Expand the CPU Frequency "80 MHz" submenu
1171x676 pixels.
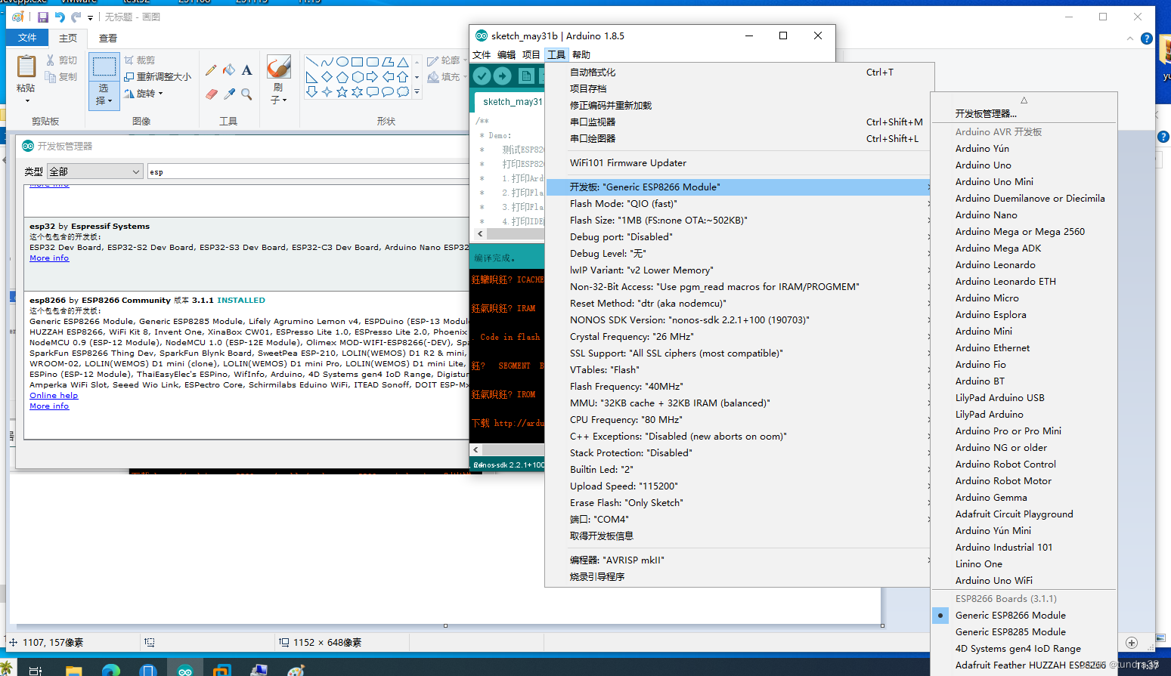(738, 419)
